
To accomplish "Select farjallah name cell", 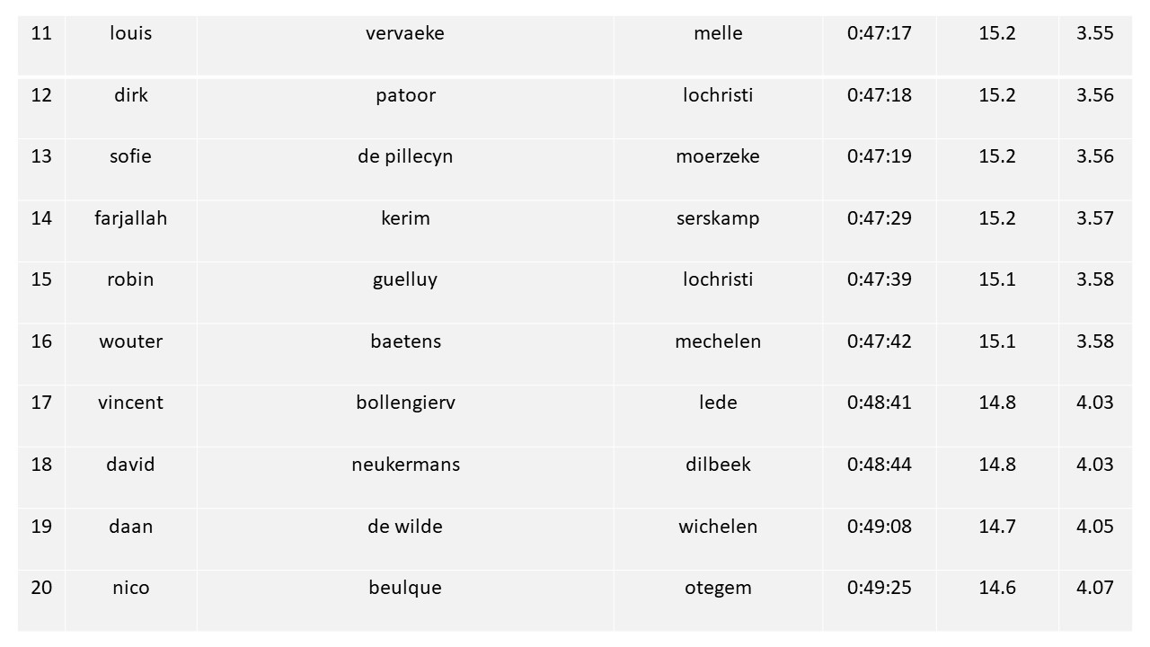I will tap(131, 231).
